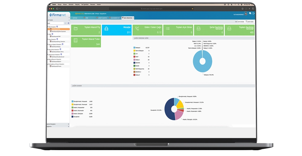Open the chat messages icon in header
Screen dimensions: 302x156
[x=250, y=14]
